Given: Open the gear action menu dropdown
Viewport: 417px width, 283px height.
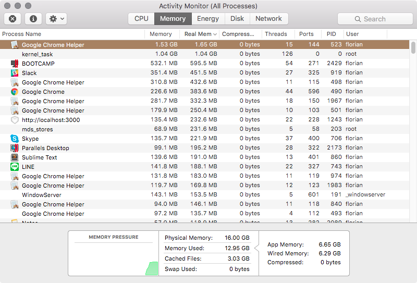Looking at the screenshot, I should tap(56, 19).
